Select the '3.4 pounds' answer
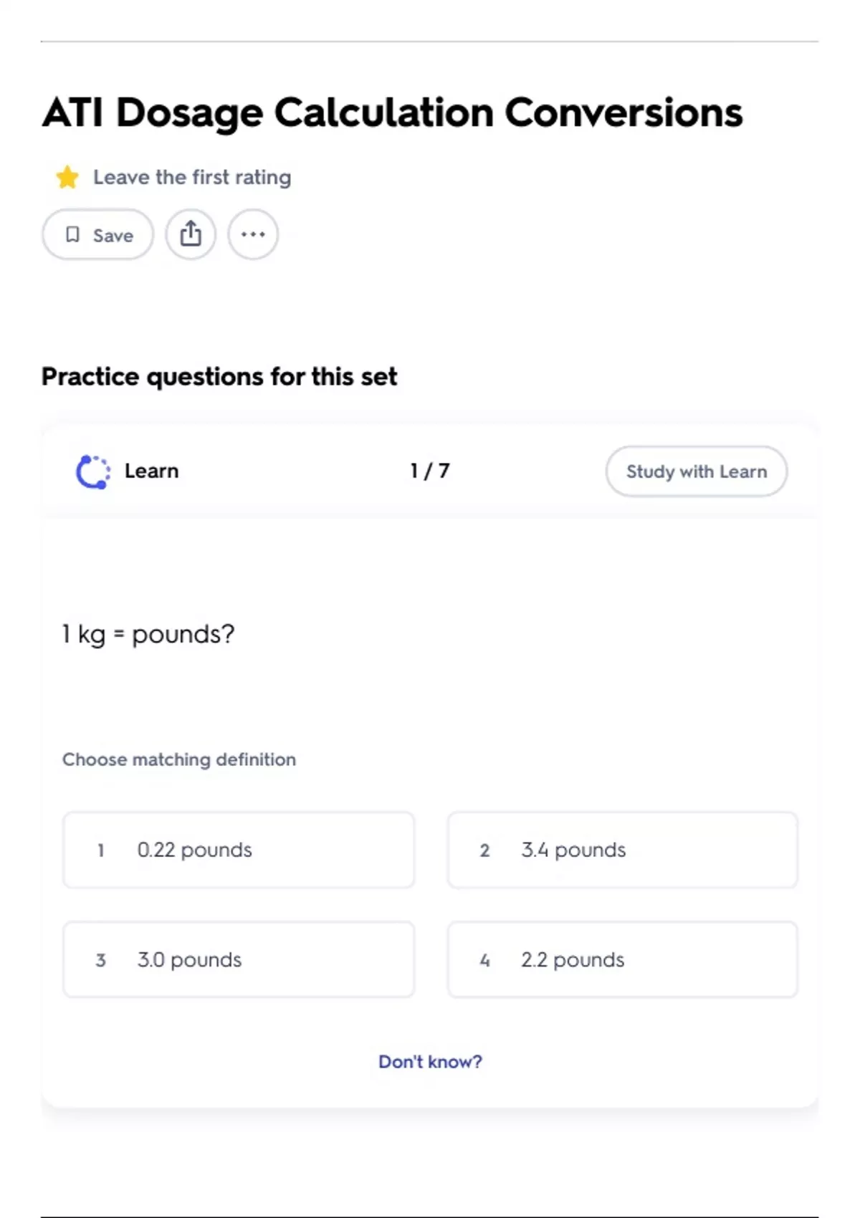Viewport: 860px width, 1218px height. (x=622, y=850)
